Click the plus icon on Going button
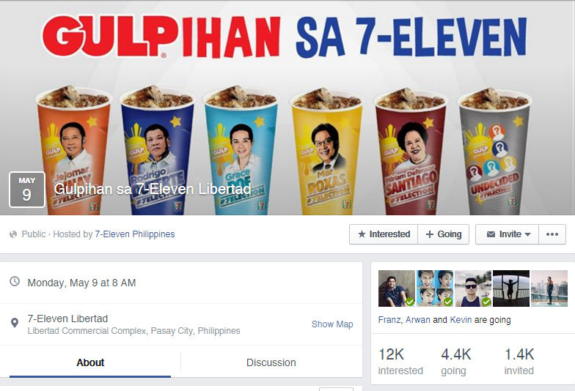Viewport: 575px width, 391px height. pos(430,234)
